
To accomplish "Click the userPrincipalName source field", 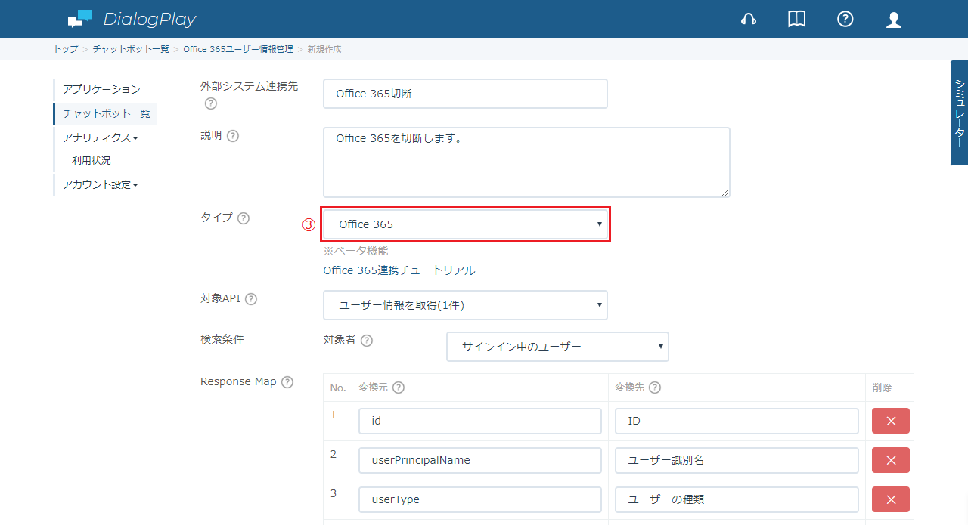I will 480,460.
